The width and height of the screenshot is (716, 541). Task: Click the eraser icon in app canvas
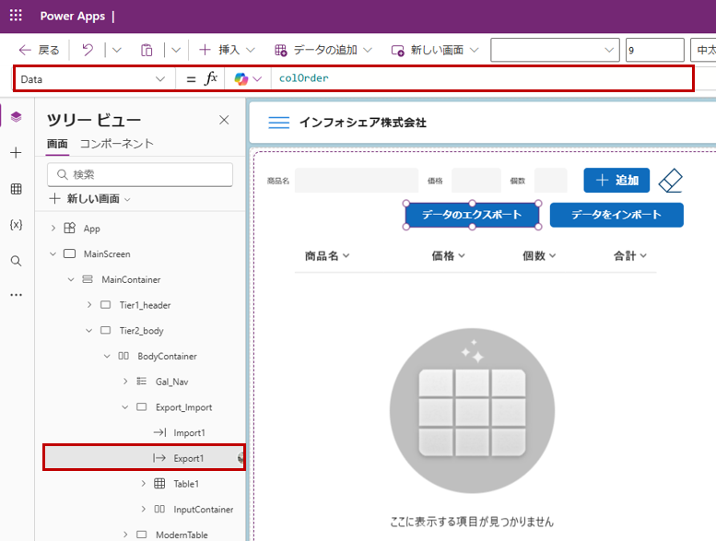click(x=671, y=180)
